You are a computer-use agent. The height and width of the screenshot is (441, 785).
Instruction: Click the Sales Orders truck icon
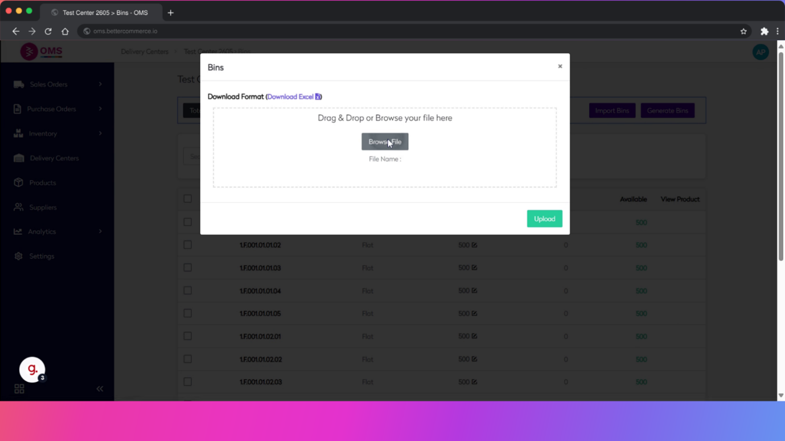point(19,85)
